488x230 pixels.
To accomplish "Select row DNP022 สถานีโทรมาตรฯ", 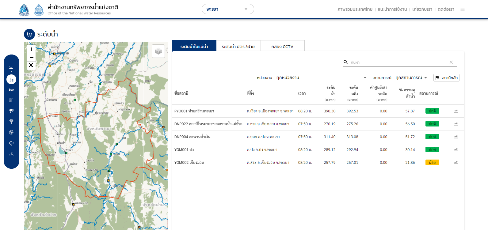I will pyautogui.click(x=318, y=124).
